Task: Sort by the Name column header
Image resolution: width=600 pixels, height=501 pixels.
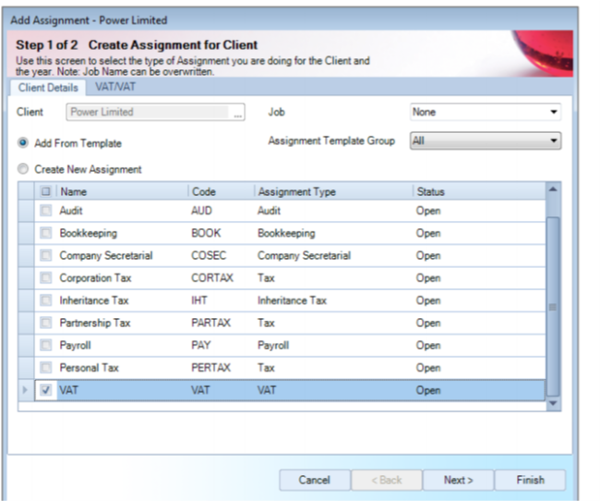Action: (122, 191)
